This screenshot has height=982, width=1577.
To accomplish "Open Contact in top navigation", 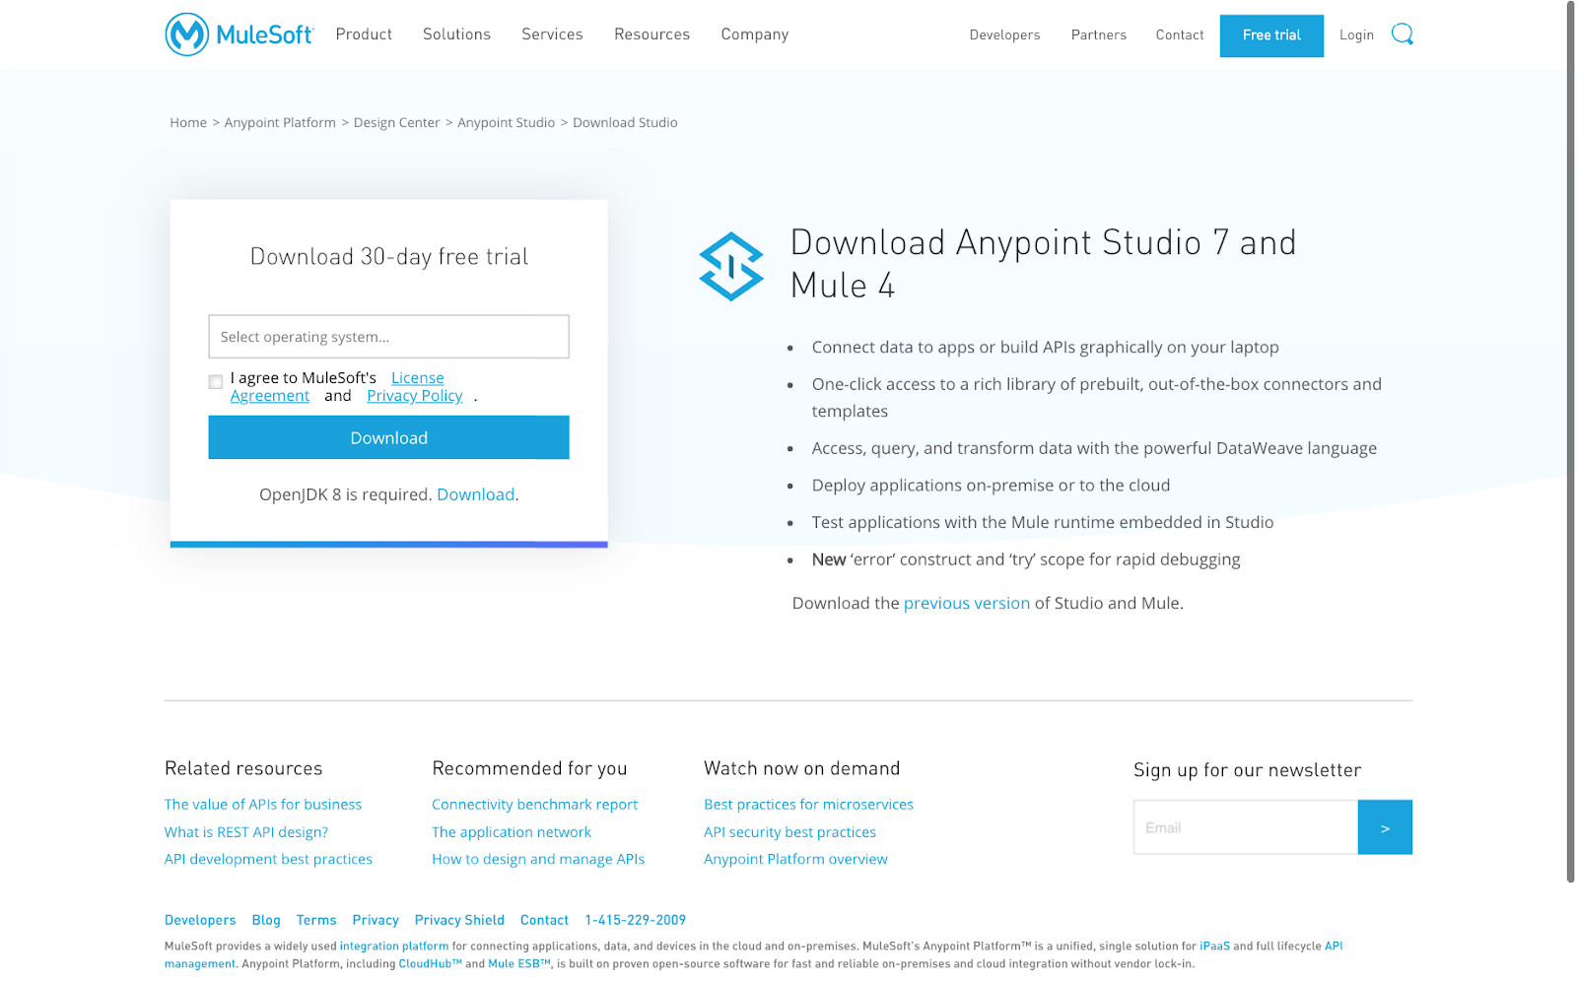I will coord(1180,34).
